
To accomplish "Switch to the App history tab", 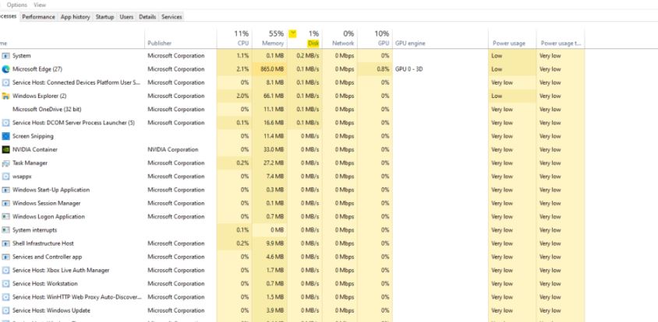I will [x=75, y=17].
